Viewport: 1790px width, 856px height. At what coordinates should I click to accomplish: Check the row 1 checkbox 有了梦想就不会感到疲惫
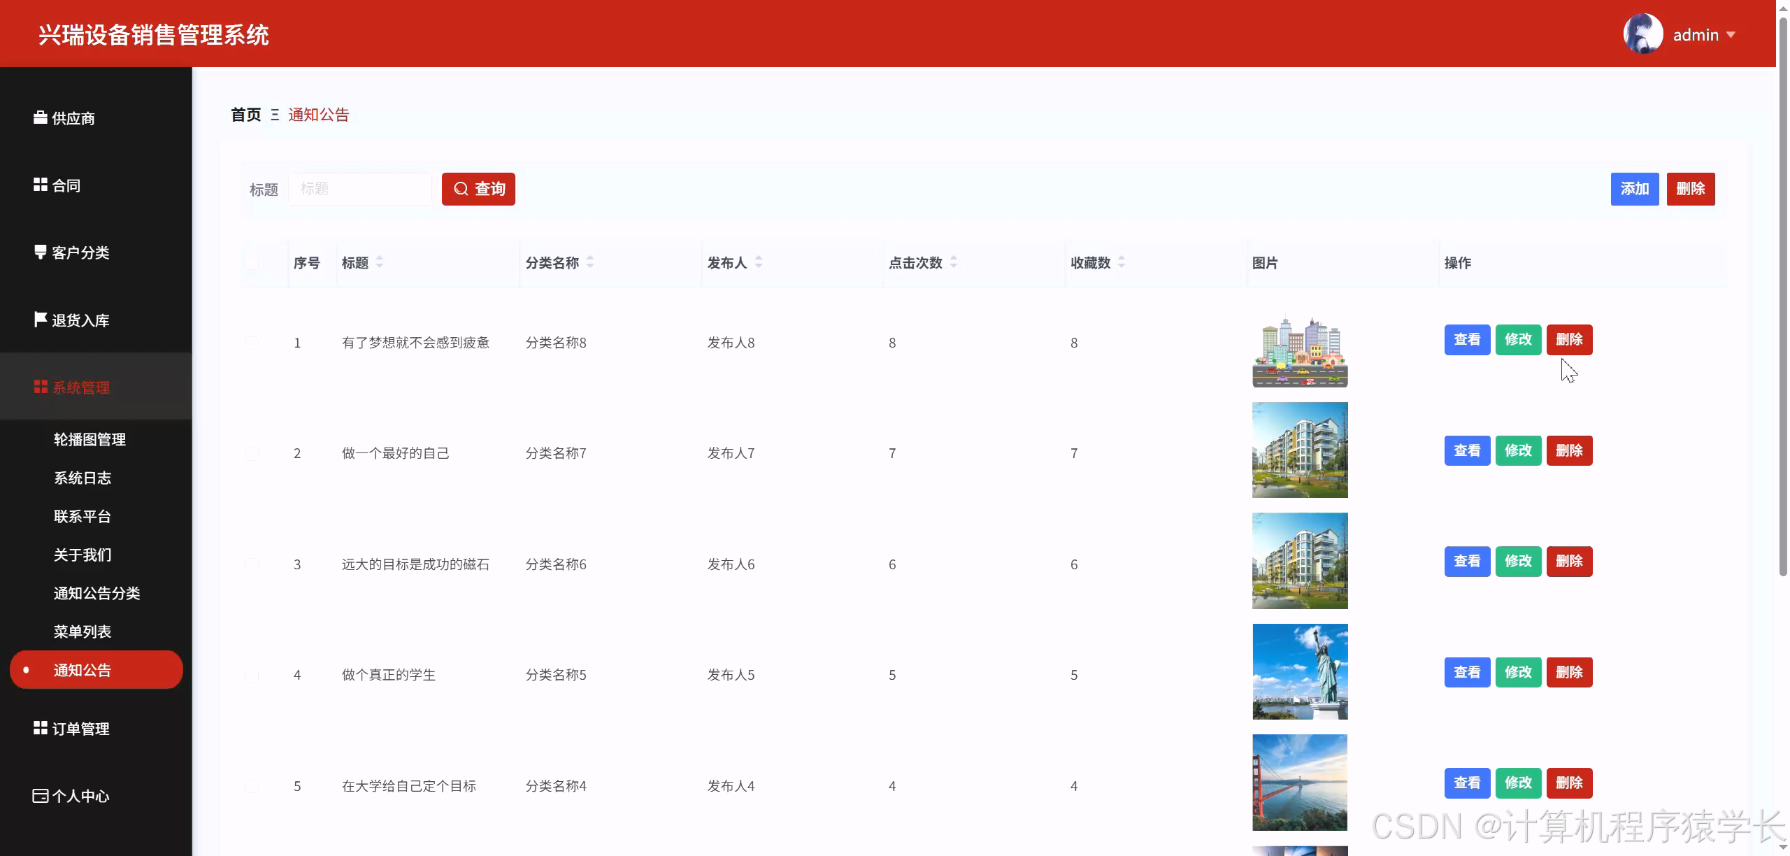click(x=252, y=343)
